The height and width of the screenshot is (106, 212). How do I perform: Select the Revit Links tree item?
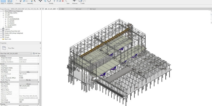(x=8, y=39)
